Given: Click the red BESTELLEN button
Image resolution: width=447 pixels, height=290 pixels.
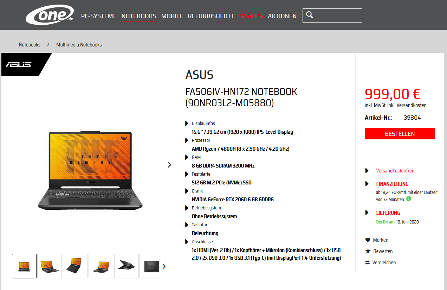Looking at the screenshot, I should pyautogui.click(x=400, y=134).
